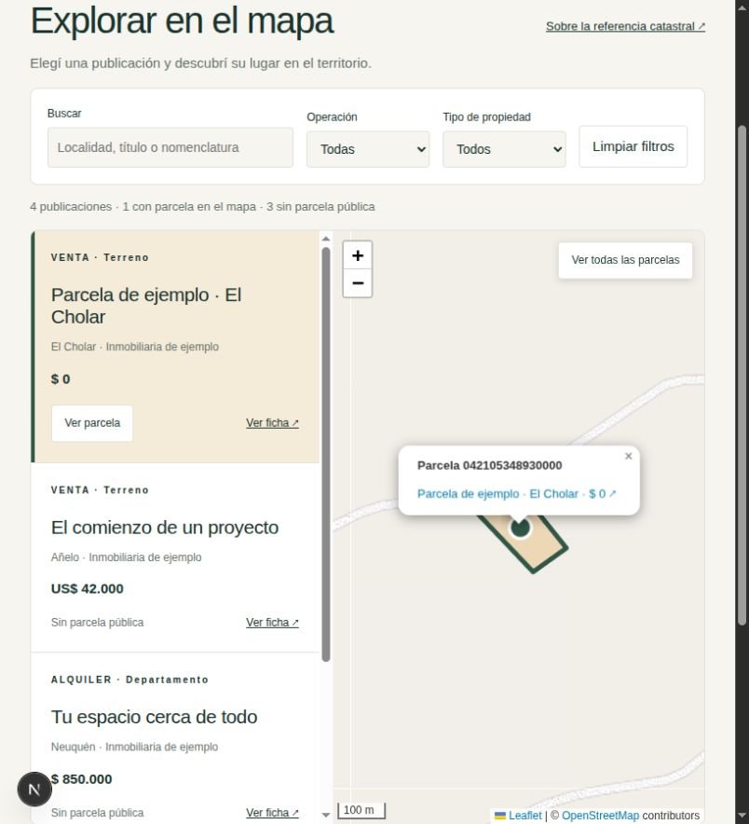Open the Operación dropdown

click(368, 149)
